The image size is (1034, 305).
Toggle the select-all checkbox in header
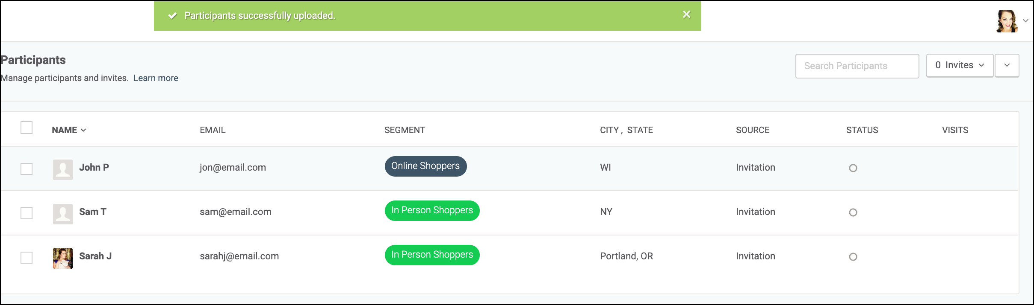click(27, 128)
